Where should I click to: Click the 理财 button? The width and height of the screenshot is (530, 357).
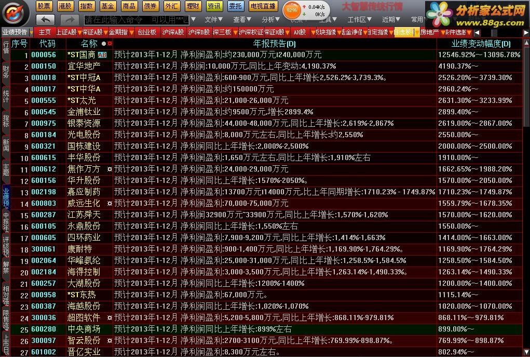[193, 6]
